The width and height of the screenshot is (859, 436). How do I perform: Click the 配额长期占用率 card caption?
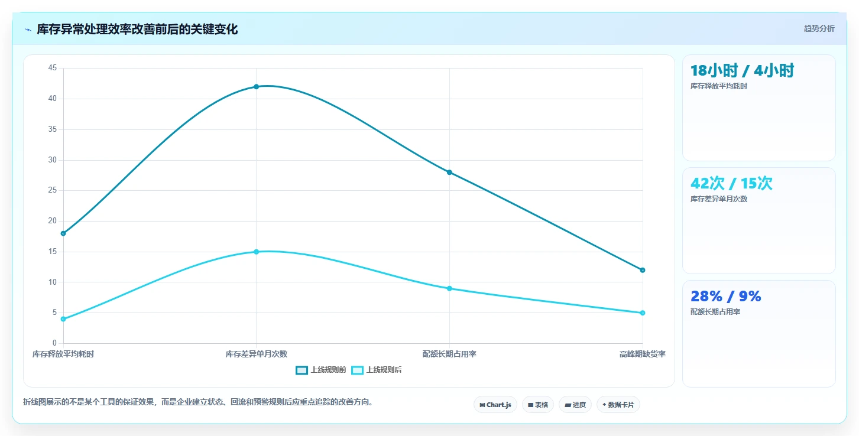pyautogui.click(x=715, y=312)
